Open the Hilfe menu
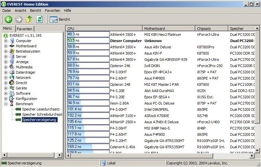 point(68,11)
